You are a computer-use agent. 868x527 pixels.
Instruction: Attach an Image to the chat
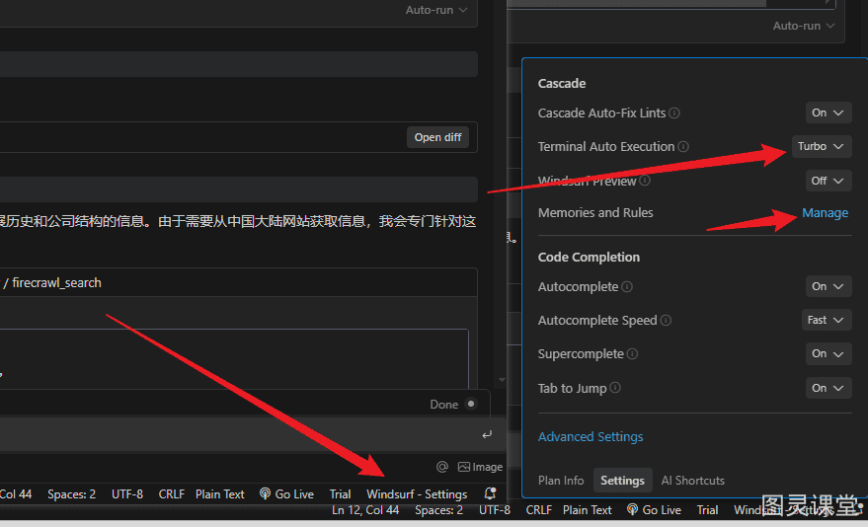click(x=480, y=467)
